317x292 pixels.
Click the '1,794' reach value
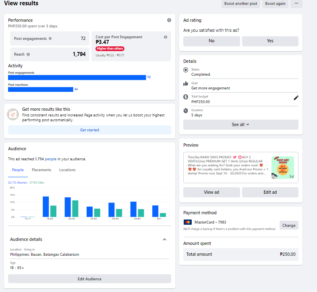(x=79, y=54)
